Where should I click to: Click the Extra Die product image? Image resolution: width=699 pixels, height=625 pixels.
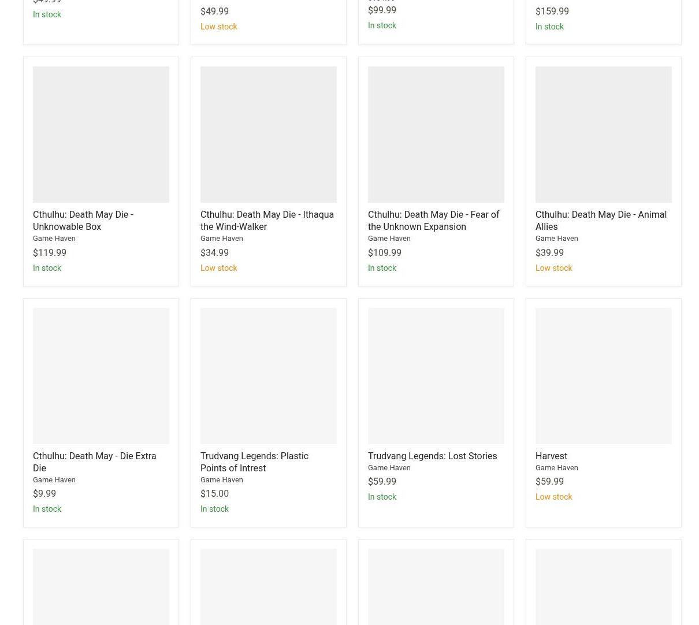click(x=101, y=376)
